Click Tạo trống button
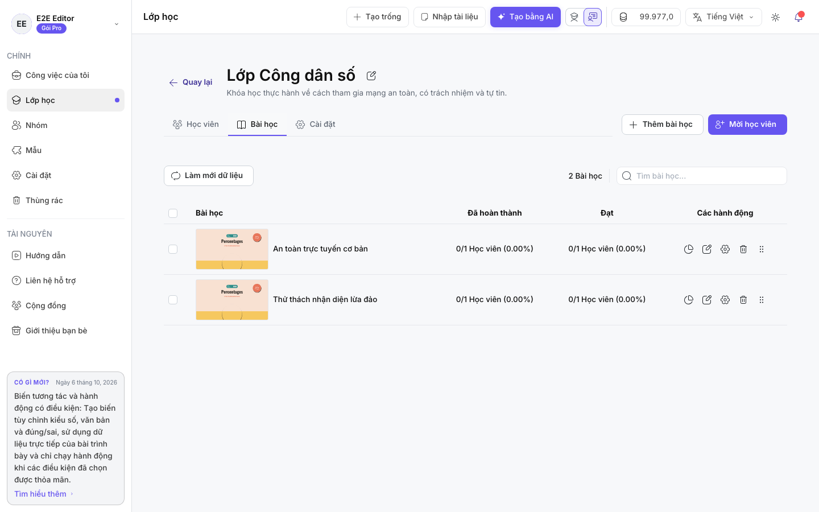 [x=378, y=17]
